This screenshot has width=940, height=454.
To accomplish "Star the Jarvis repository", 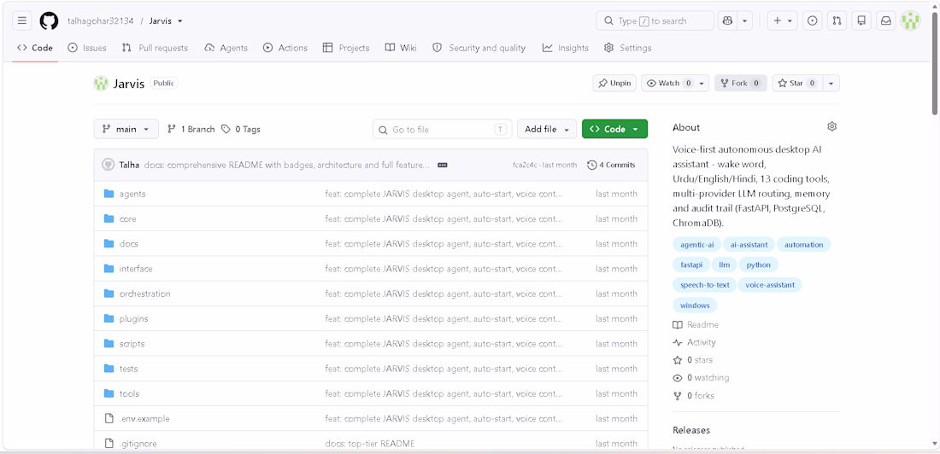I will pos(797,84).
